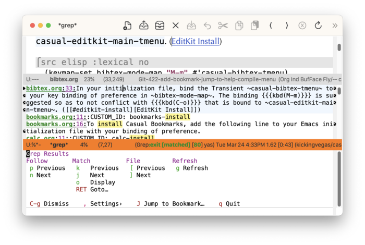Open the Dired directory toolbar icon
Image resolution: width=365 pixels, height=245 pixels.
(x=160, y=26)
